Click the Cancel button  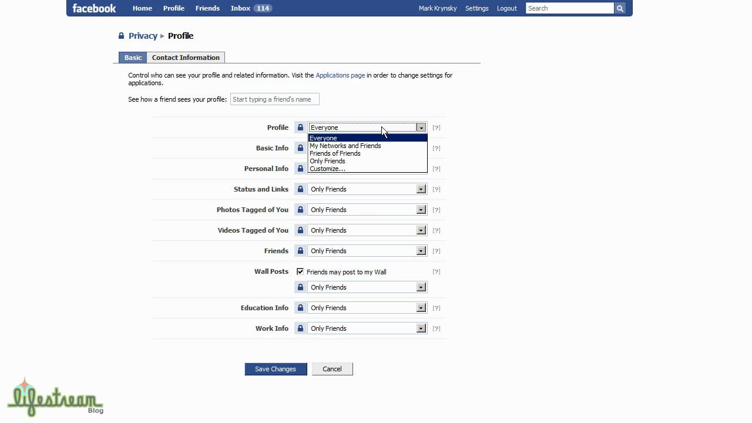click(x=332, y=369)
